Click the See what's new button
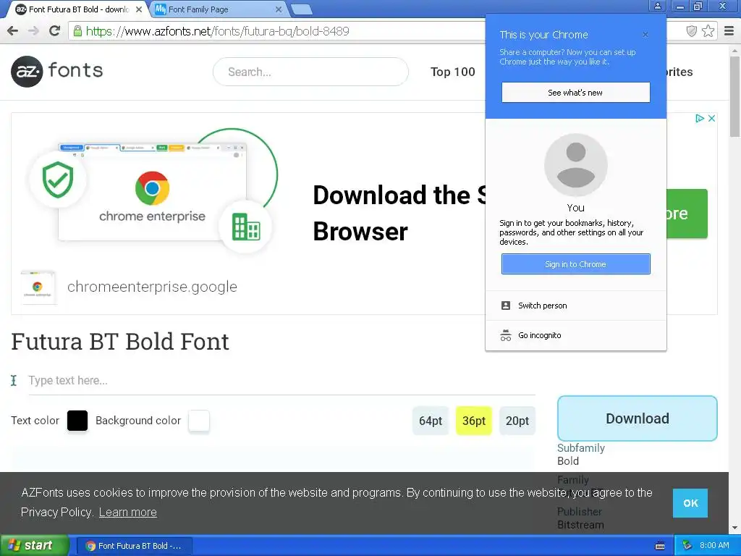This screenshot has height=556, width=741. click(575, 92)
